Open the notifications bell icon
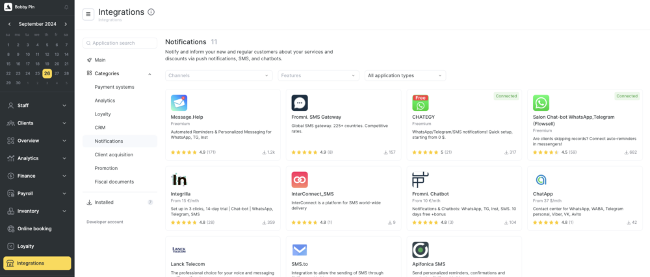 (66, 7)
